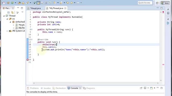Toggle Block Selection Mode icon
172x96 pixels.
pos(46,3)
